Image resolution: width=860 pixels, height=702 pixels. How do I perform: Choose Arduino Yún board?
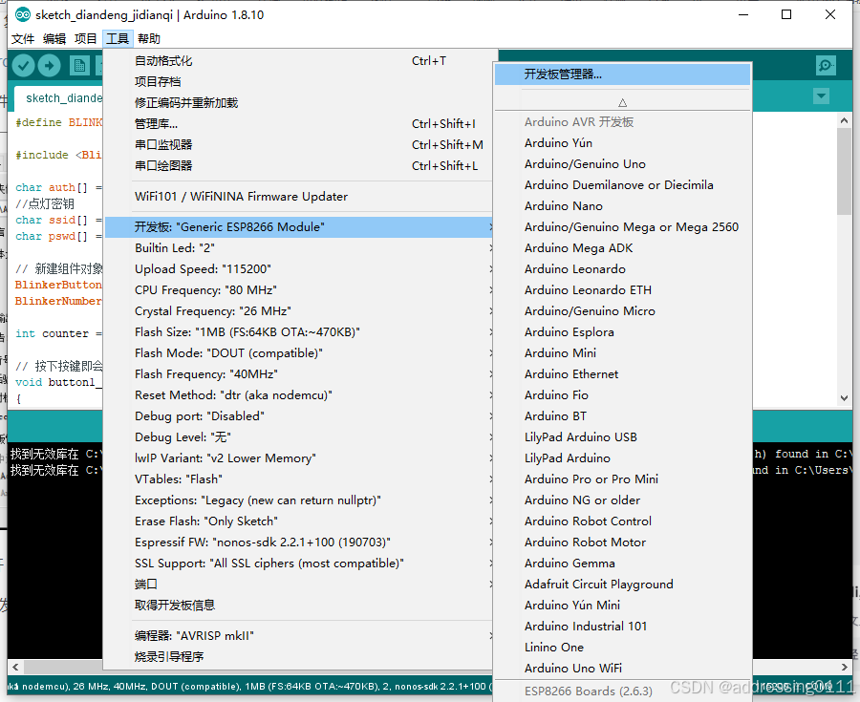(622, 143)
